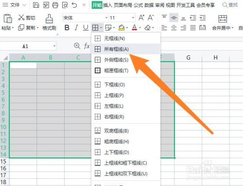Open the 文件 menu dropdown arrow

pyautogui.click(x=24, y=5)
